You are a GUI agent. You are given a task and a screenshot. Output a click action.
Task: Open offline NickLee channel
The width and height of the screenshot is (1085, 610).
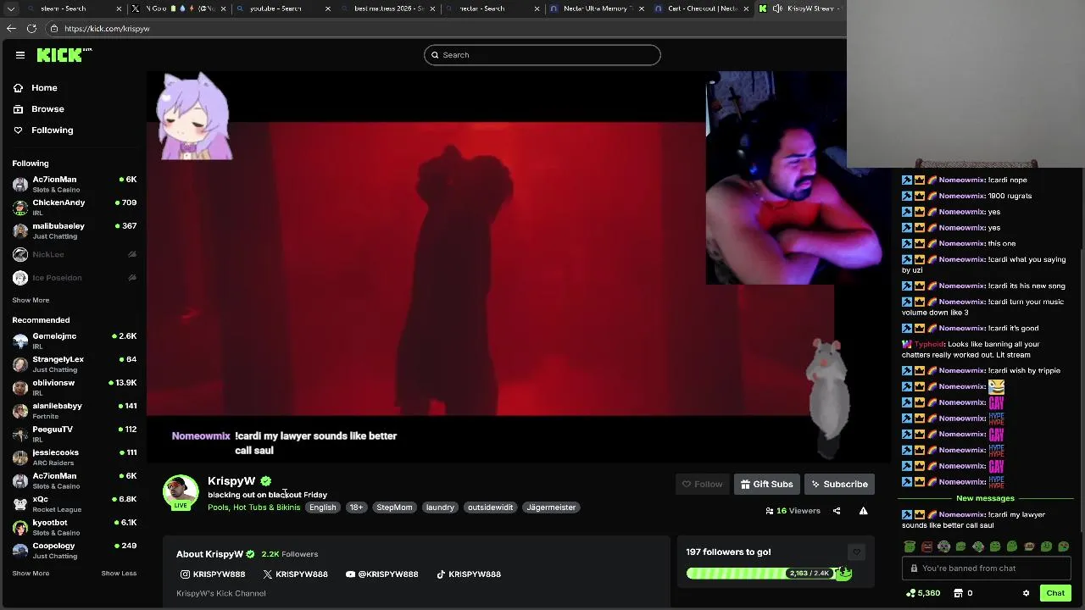(x=75, y=254)
